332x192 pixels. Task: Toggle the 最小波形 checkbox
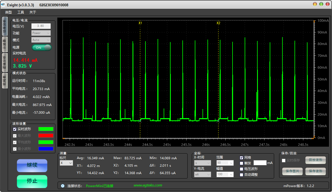[x=15, y=149]
